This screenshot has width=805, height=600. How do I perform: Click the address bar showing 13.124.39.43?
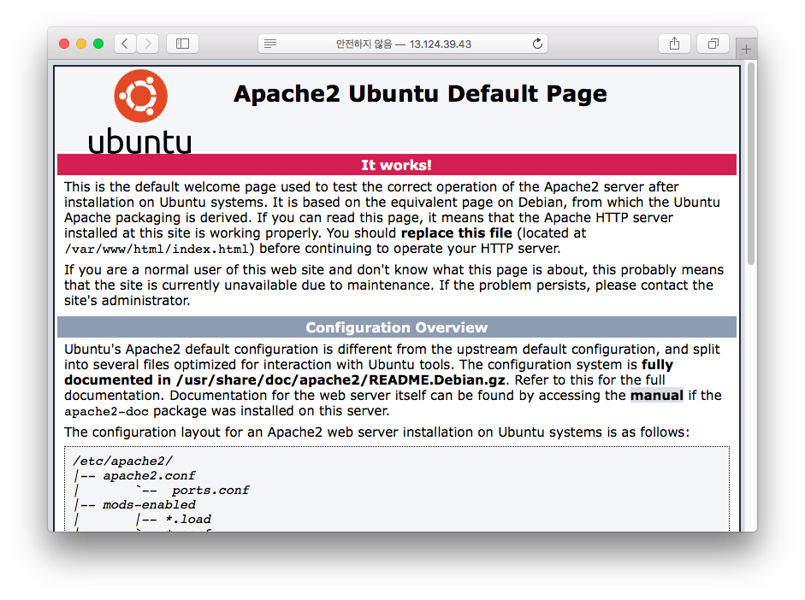coord(402,44)
